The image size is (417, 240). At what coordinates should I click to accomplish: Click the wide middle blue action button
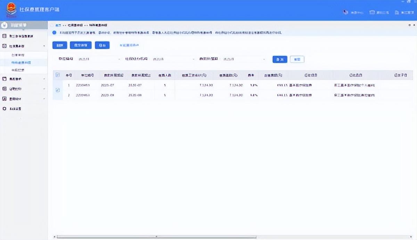point(81,45)
